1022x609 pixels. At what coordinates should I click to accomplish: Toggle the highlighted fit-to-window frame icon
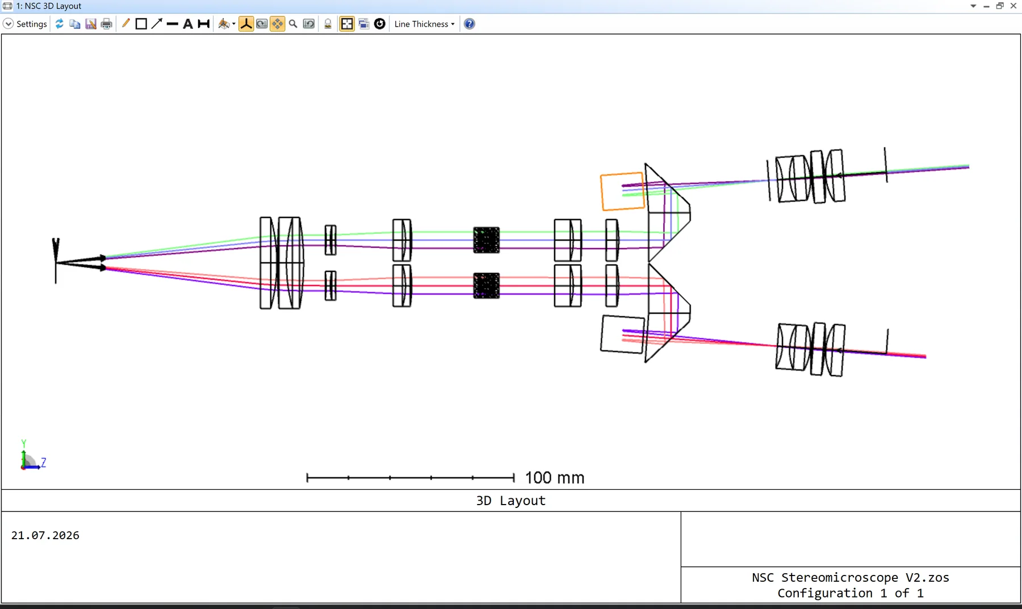pos(347,24)
